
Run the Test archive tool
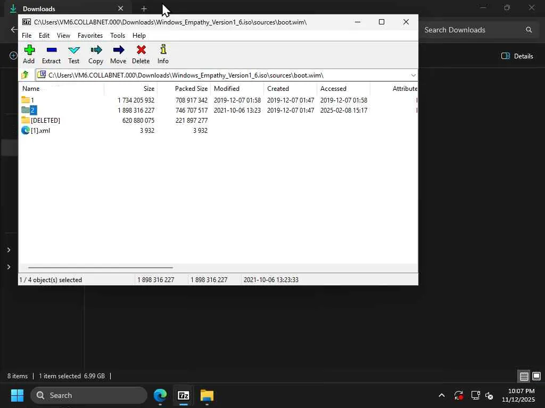(73, 50)
